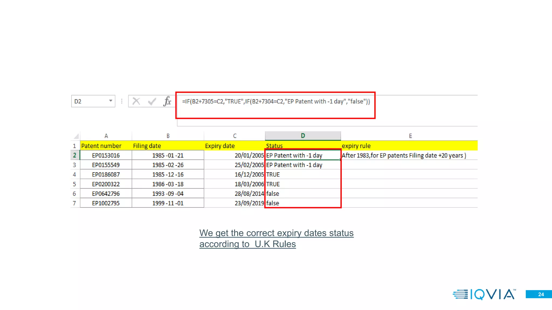Open the Insert Function fx icon
This screenshot has width=552, height=310.
coord(167,101)
